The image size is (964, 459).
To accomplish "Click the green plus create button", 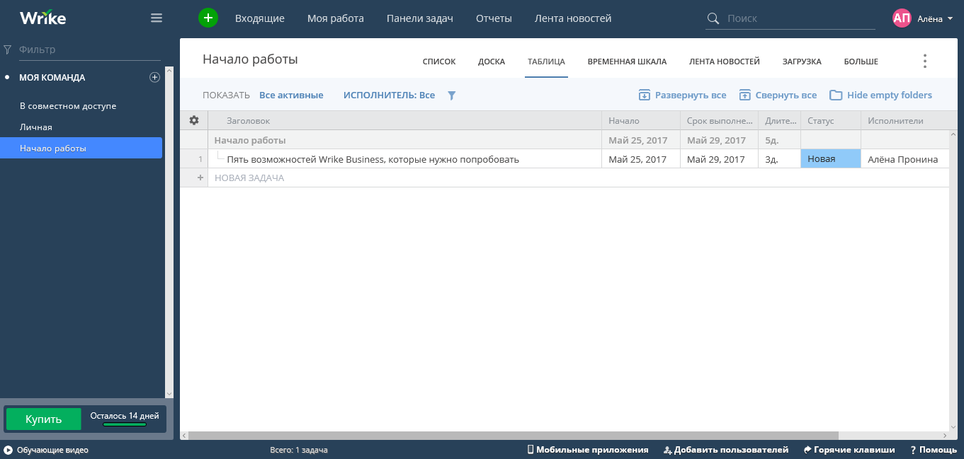I will [208, 18].
